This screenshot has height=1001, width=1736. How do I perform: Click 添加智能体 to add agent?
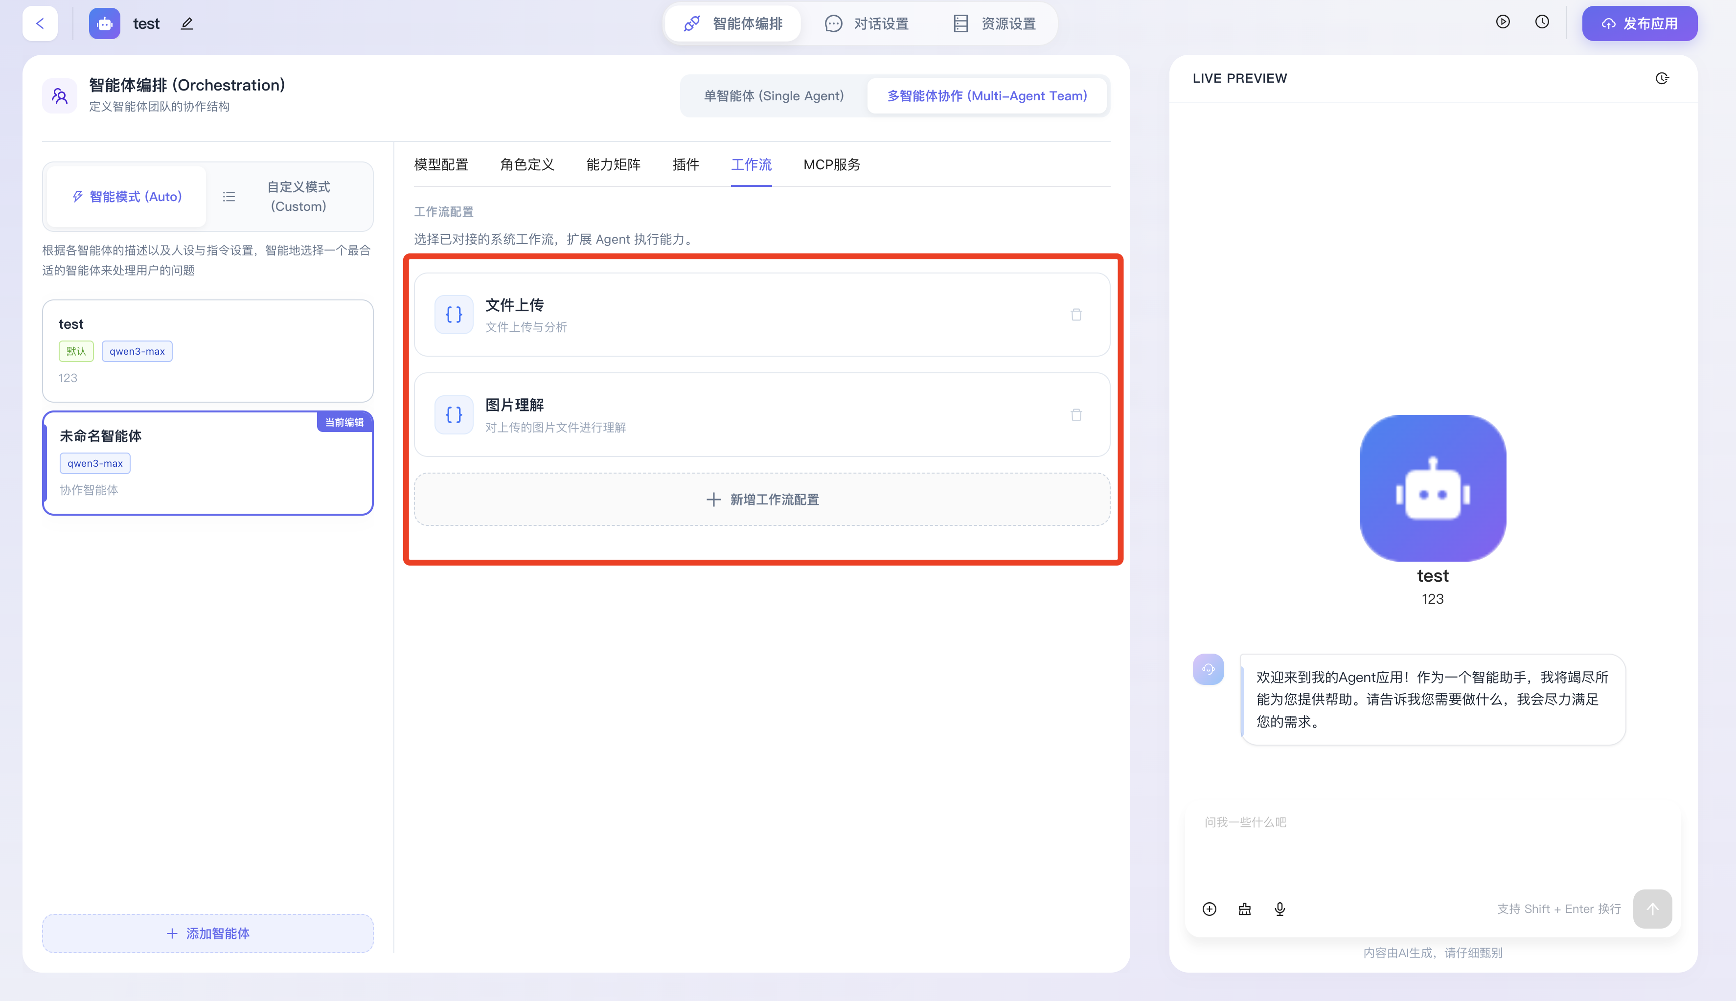coord(207,933)
